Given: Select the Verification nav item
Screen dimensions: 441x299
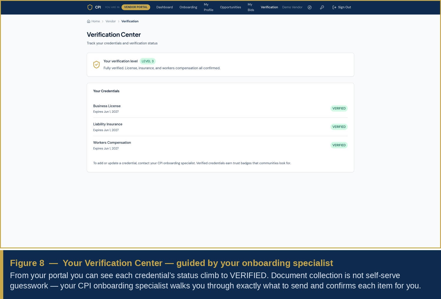Looking at the screenshot, I should pos(269,7).
